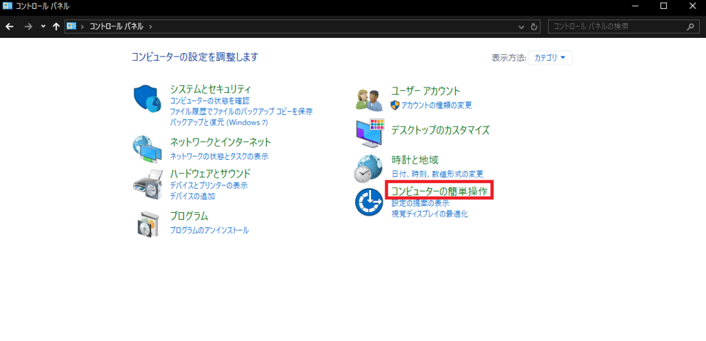This screenshot has width=706, height=341.
Task: Click the forward arrow navigation button
Action: (28, 27)
